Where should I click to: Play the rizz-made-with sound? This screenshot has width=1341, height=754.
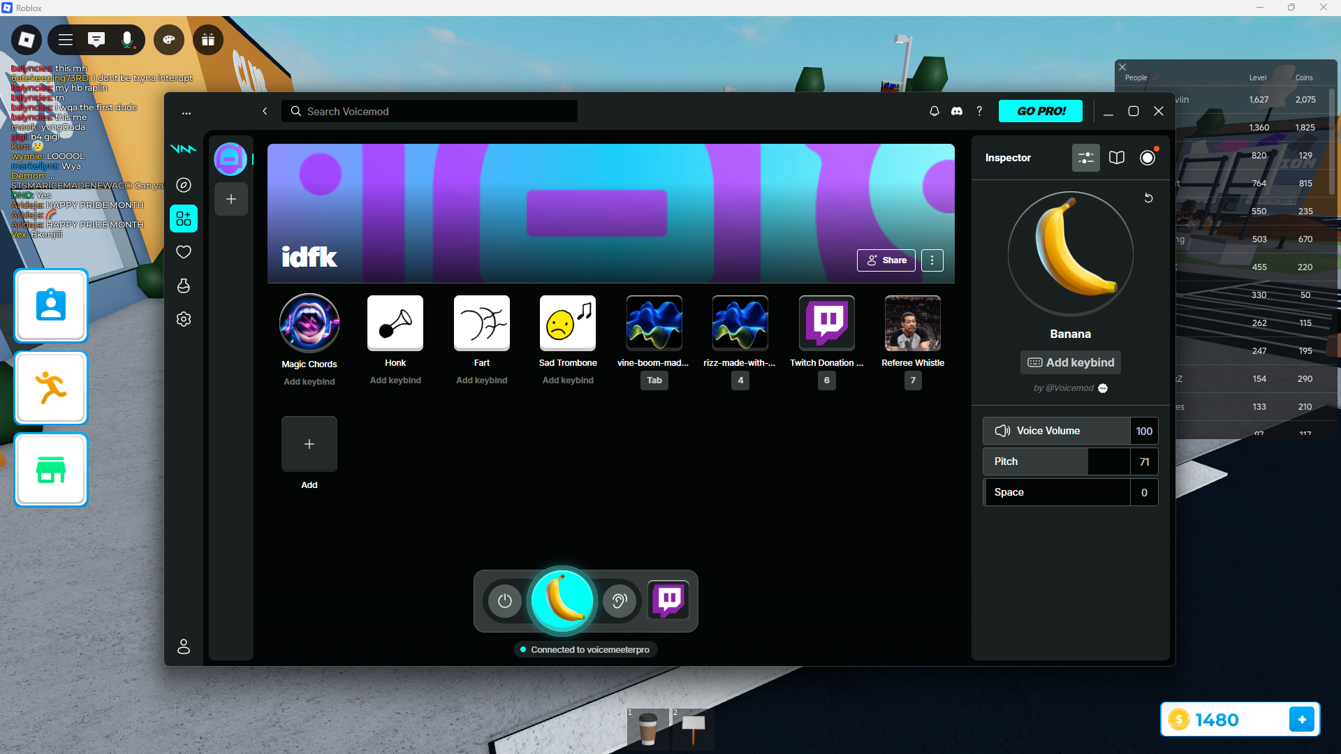[740, 323]
